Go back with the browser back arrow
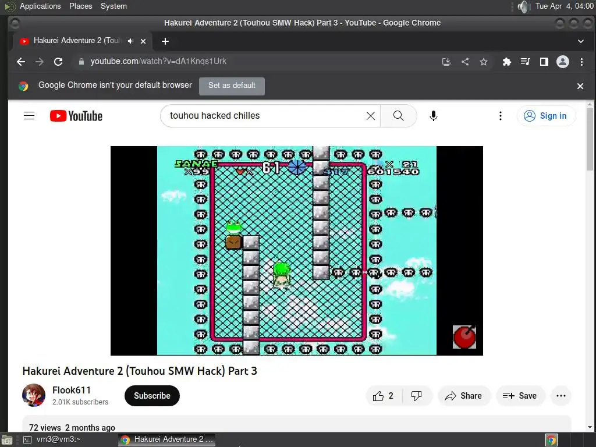The height and width of the screenshot is (447, 596). pos(21,62)
